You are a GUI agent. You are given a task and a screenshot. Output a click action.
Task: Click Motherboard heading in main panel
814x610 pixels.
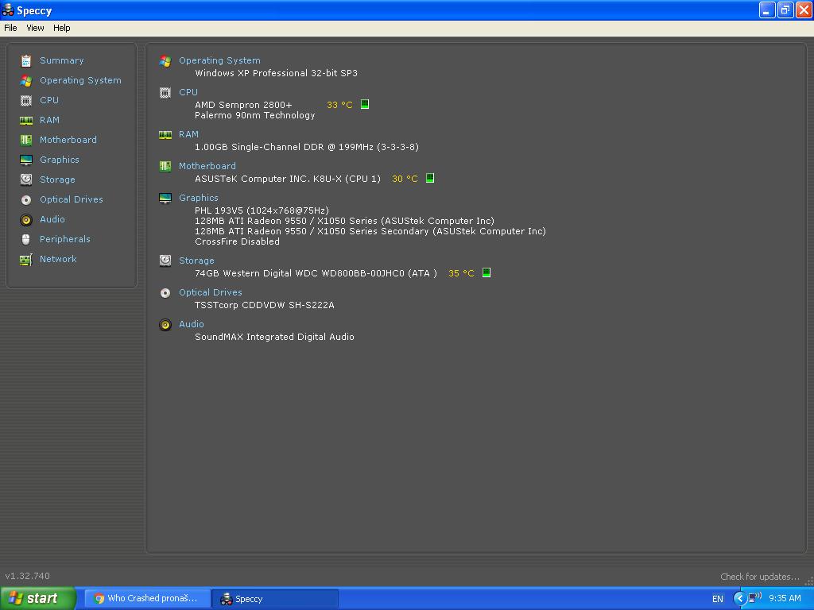[x=207, y=166]
